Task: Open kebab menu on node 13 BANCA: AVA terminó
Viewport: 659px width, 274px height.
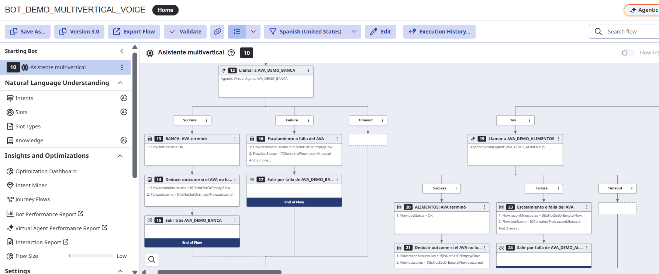Action: tap(235, 139)
